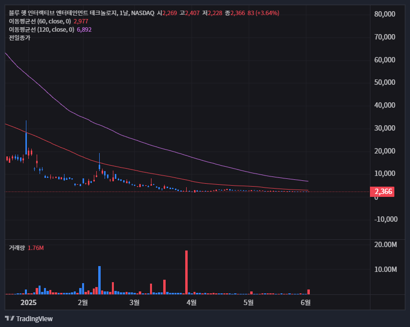This screenshot has height=327, width=410.
Task: Click the 120-day moving average value 6,892
Action: tap(84, 29)
